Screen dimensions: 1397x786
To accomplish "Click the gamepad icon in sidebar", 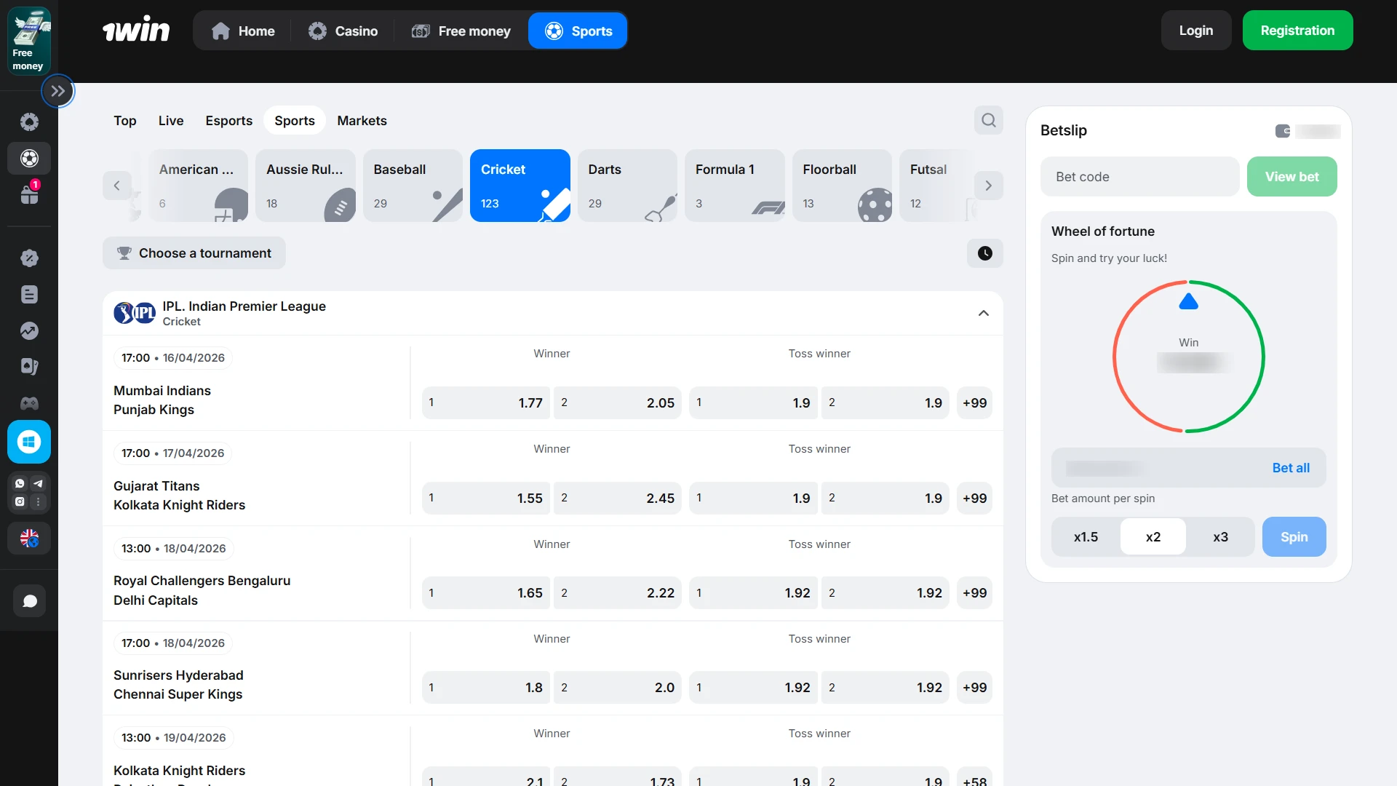I will pos(29,403).
